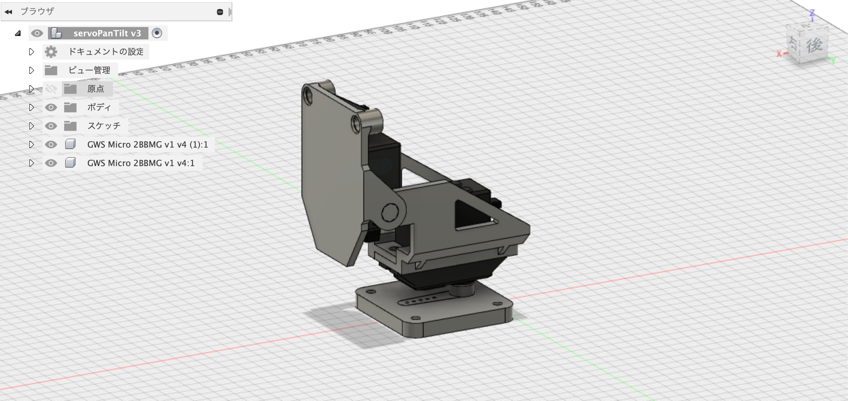Hide the root servoPanTilt v3 component
Screen dimensions: 848x401
coord(37,33)
